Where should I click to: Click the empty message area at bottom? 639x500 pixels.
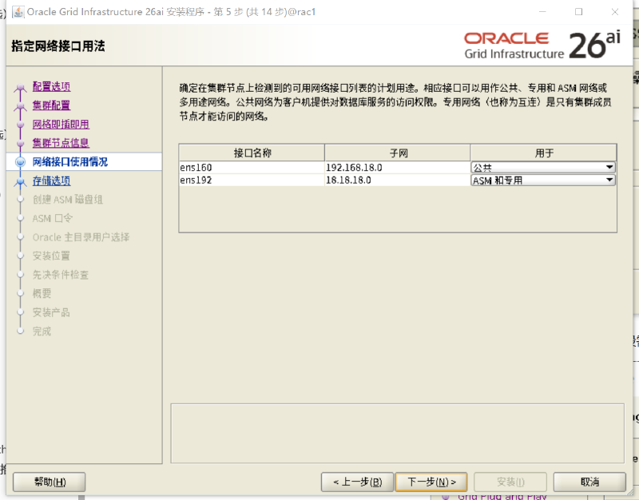[x=397, y=434]
